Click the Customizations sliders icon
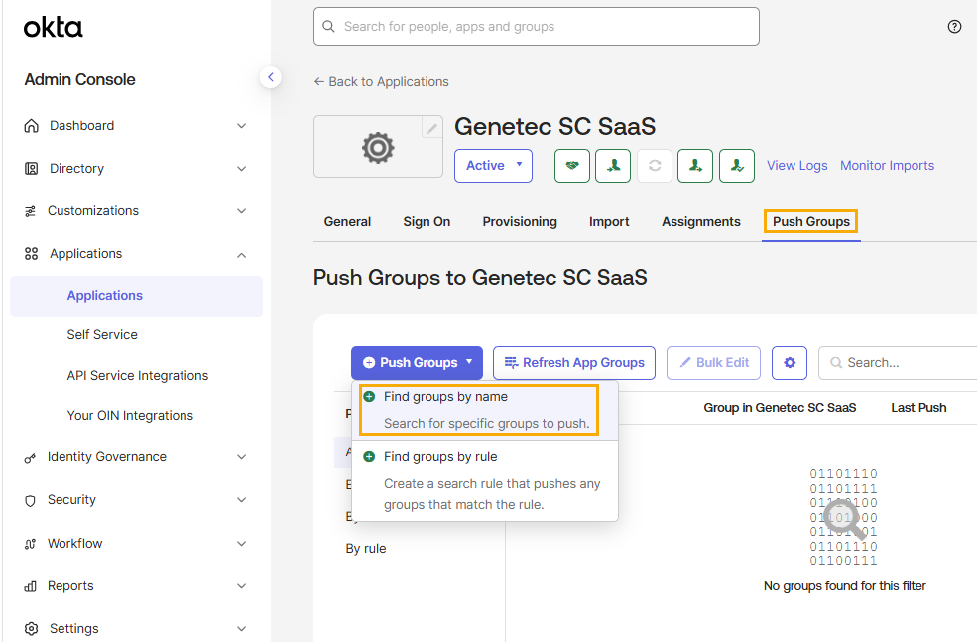Image resolution: width=977 pixels, height=642 pixels. tap(30, 211)
